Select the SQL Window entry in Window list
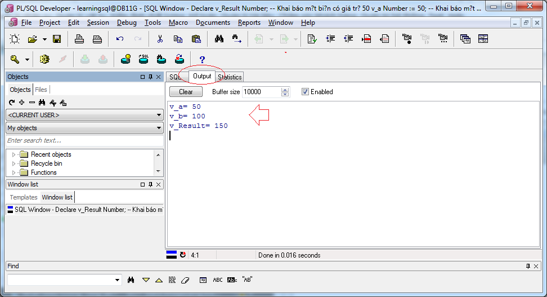 coord(85,210)
